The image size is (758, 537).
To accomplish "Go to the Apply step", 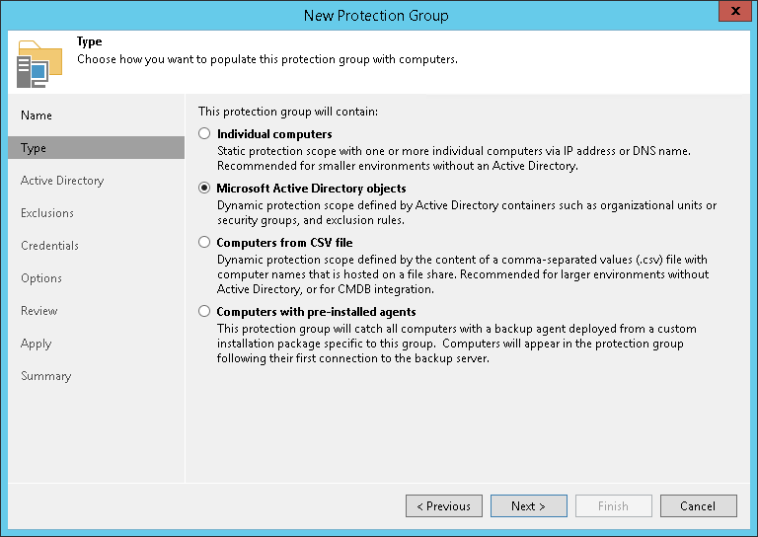I will coord(37,344).
